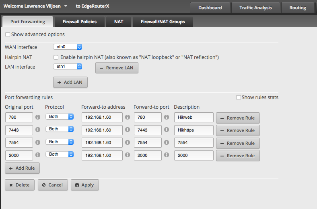
Task: Remove the Hikhttps port forwarding rule
Action: pos(238,130)
